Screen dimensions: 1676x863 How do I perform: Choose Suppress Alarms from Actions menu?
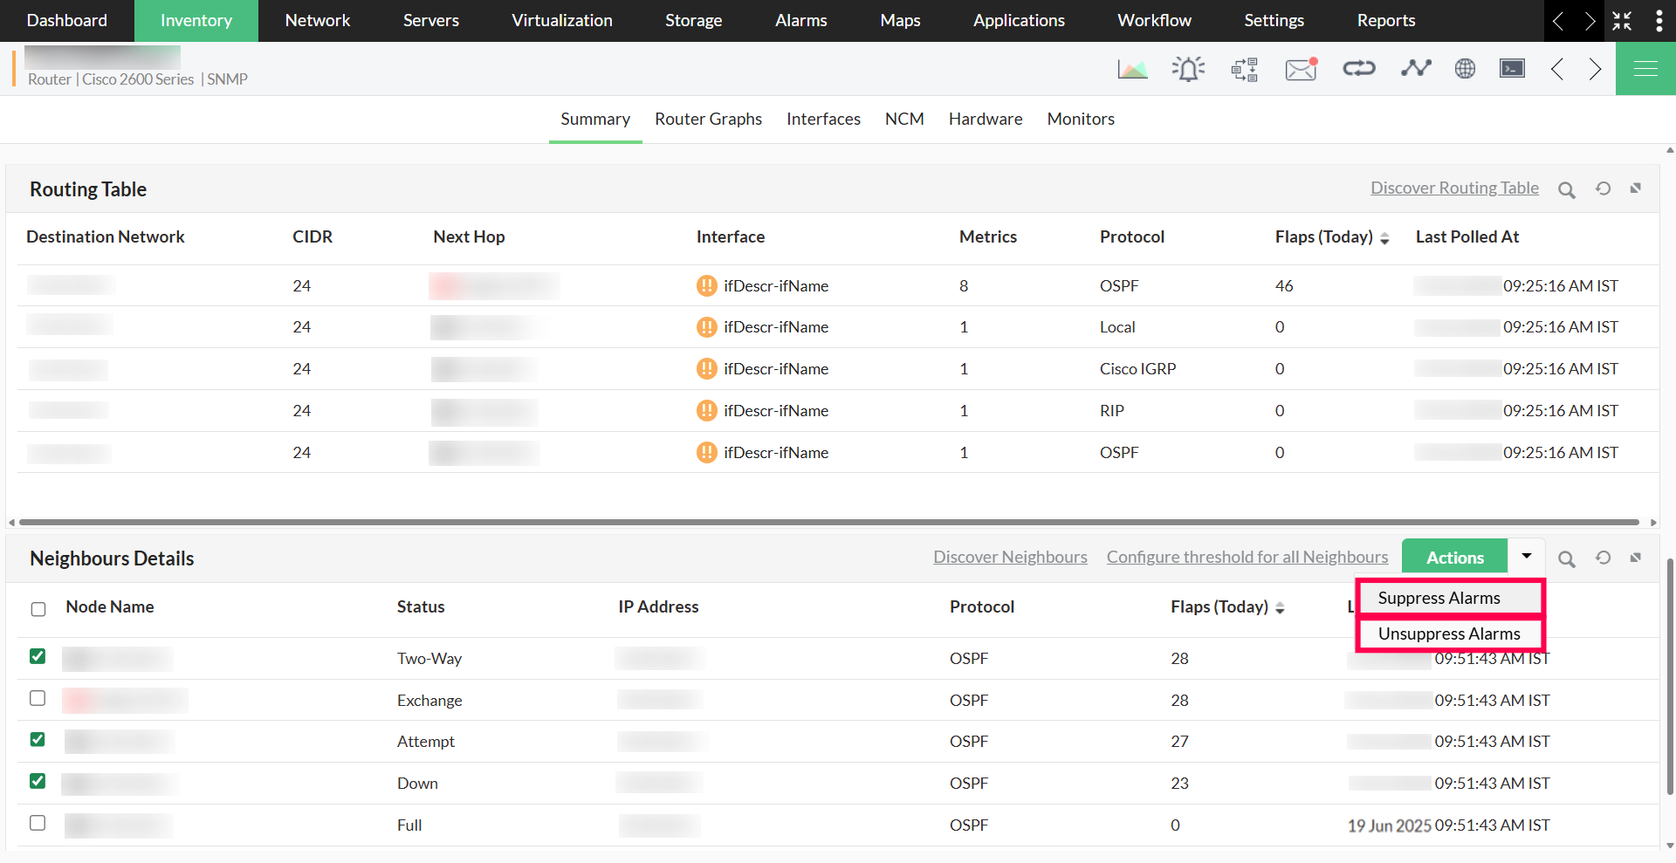click(x=1450, y=598)
